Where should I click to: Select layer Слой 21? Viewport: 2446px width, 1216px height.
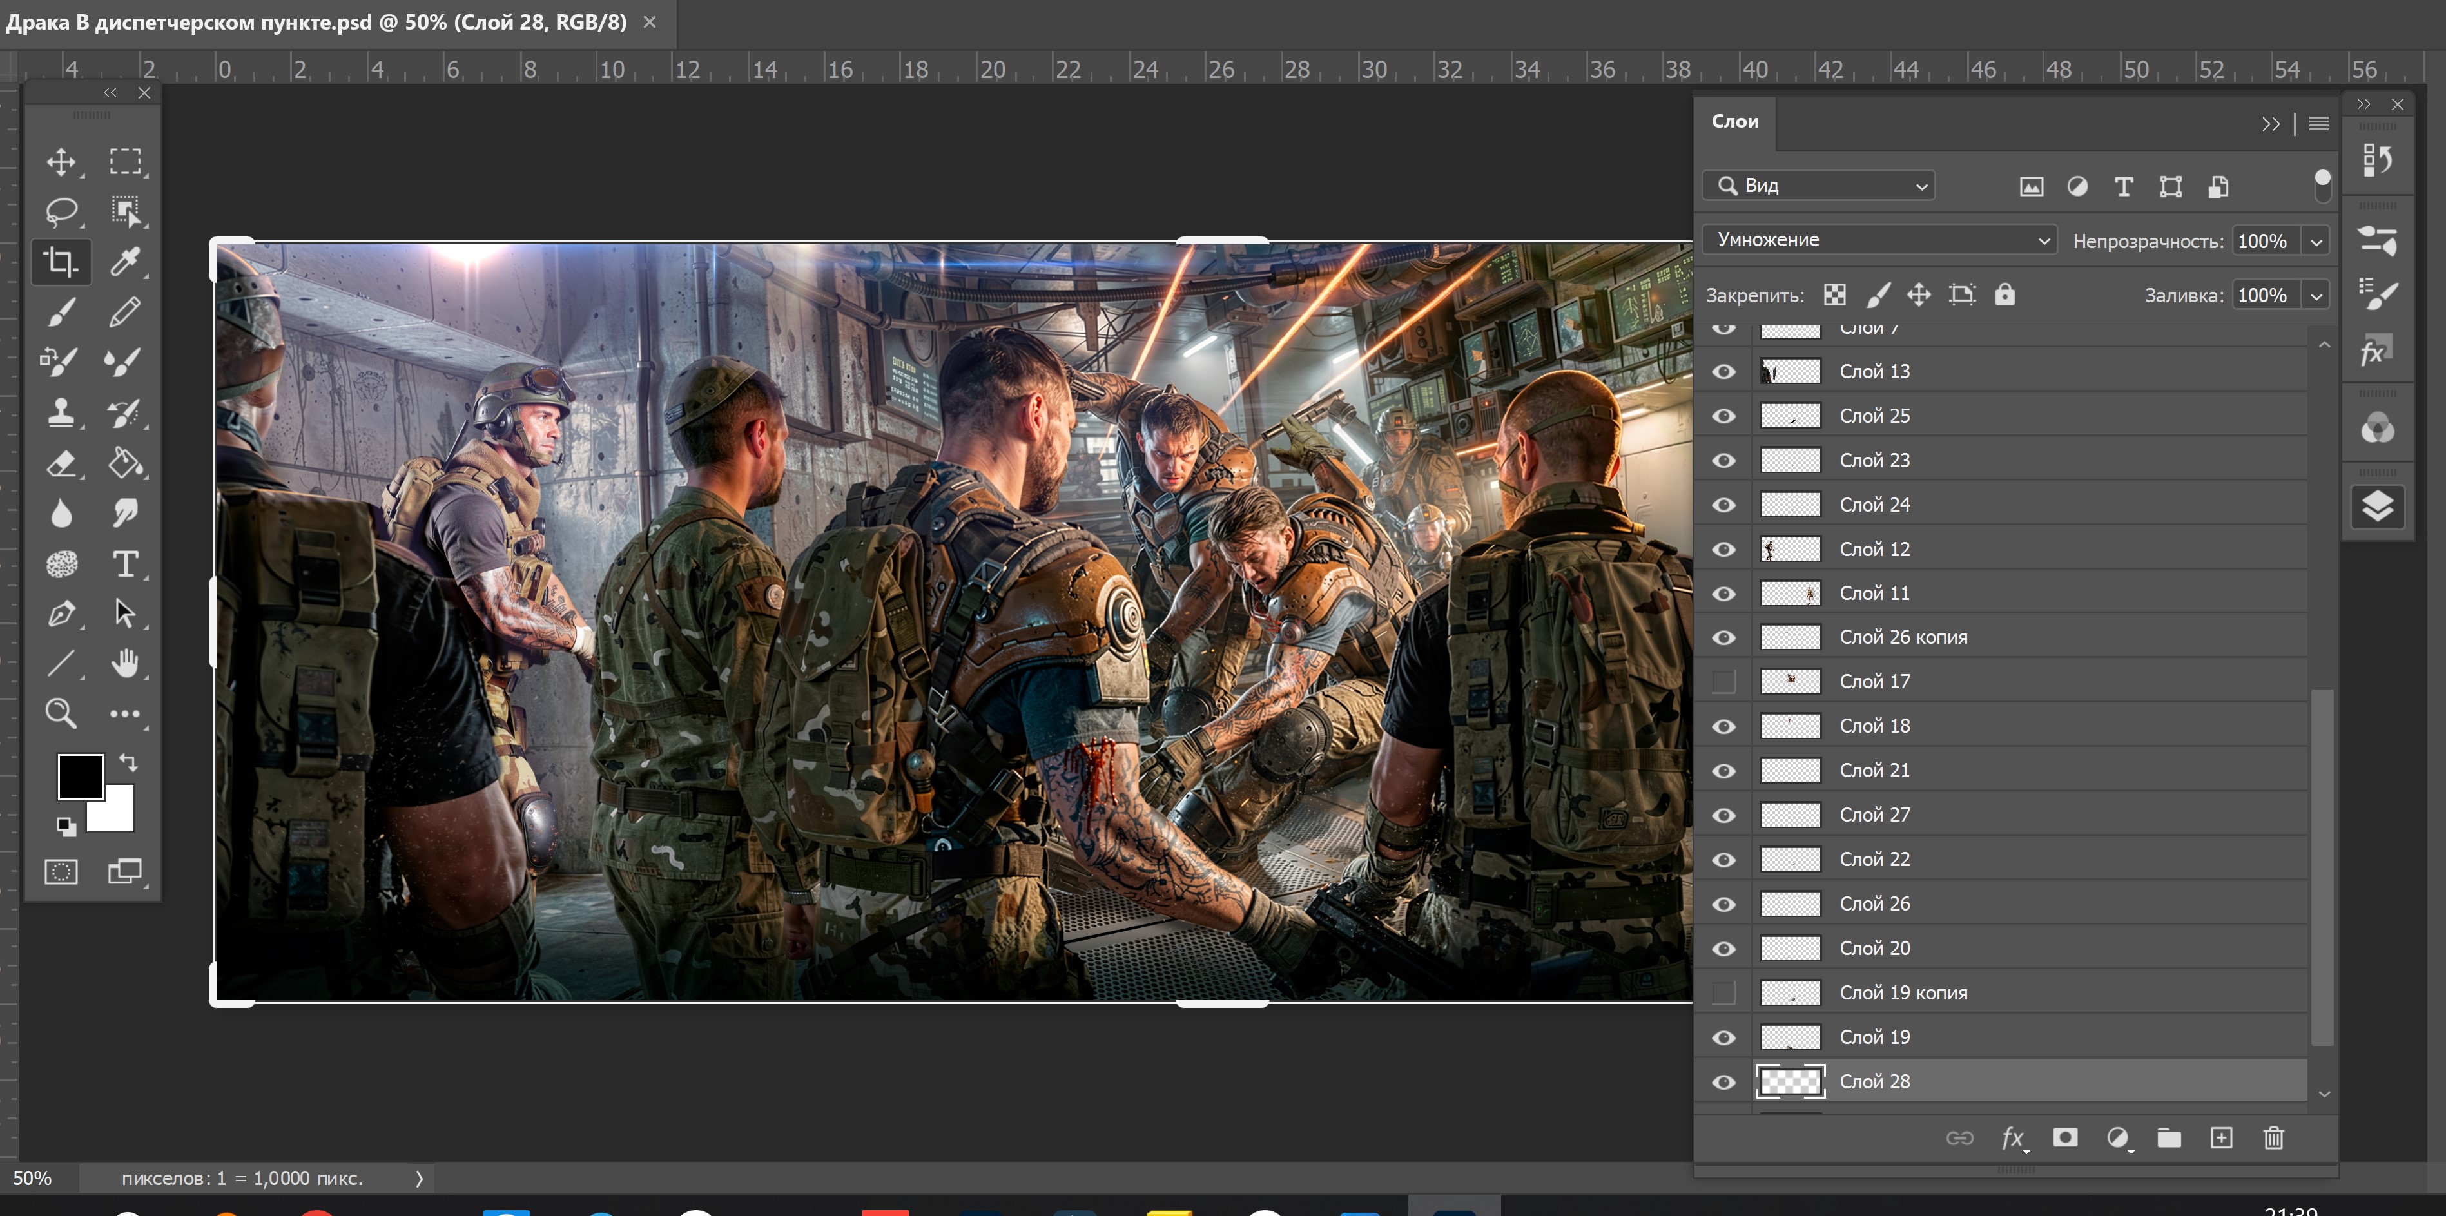click(x=2029, y=771)
